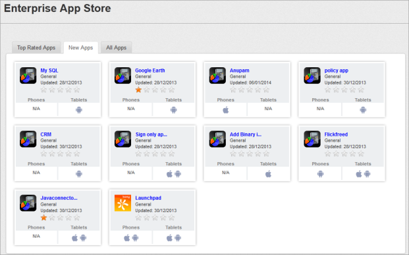Click the Phones label in CRM card
The width and height of the screenshot is (409, 255).
point(36,164)
